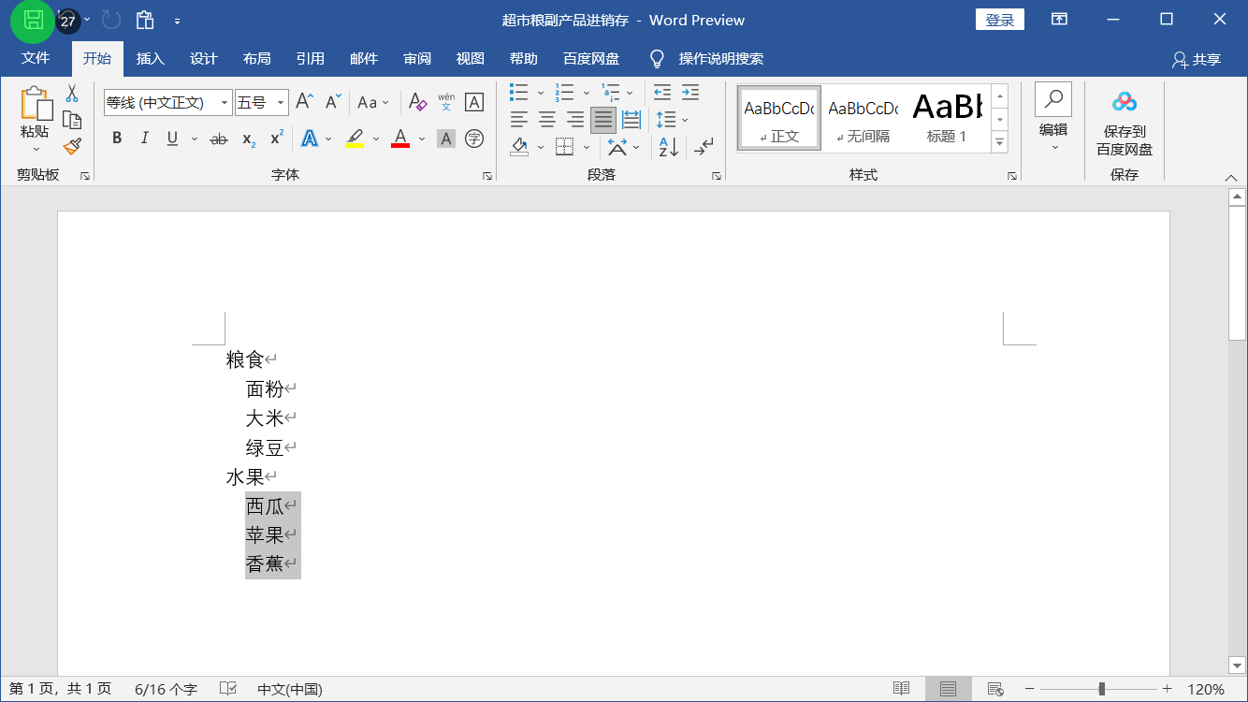Open the bullet library dropdown arrow
Image resolution: width=1248 pixels, height=702 pixels.
tap(541, 92)
